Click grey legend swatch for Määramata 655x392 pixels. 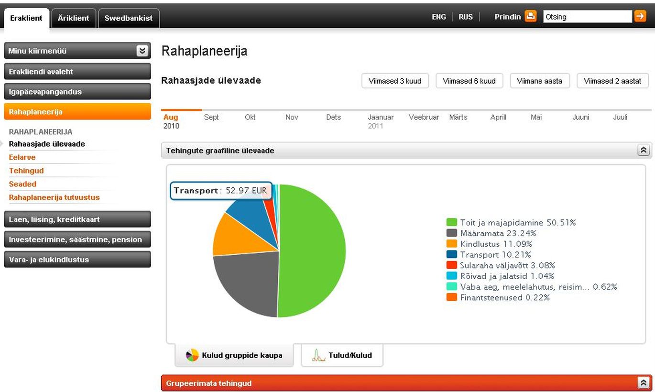click(452, 233)
